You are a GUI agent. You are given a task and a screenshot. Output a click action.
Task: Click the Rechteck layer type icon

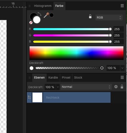pos(29,97)
